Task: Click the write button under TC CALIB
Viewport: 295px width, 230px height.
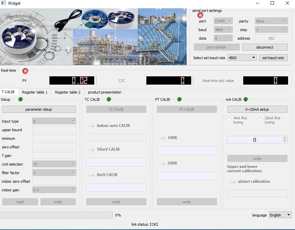Action: [116, 202]
